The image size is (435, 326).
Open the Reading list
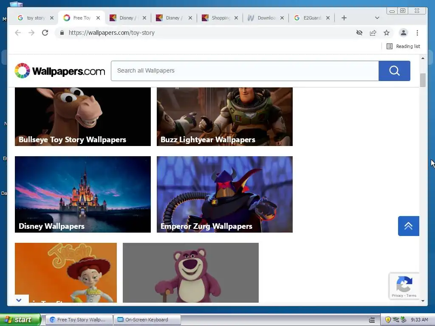pos(404,46)
